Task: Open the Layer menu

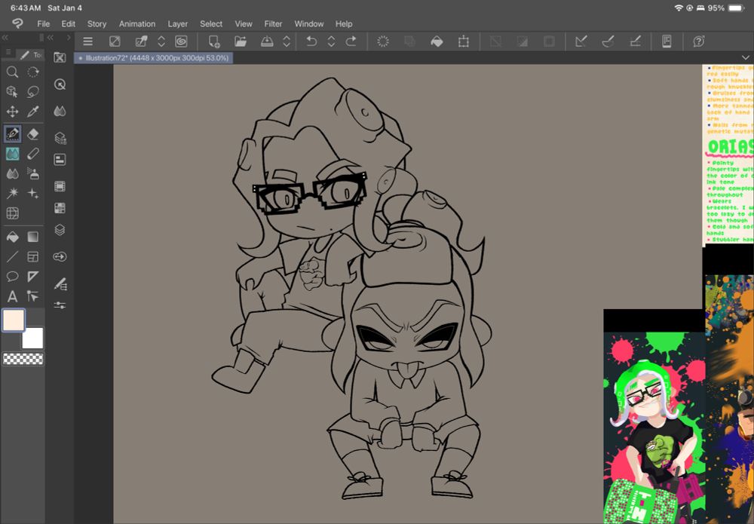Action: 177,23
